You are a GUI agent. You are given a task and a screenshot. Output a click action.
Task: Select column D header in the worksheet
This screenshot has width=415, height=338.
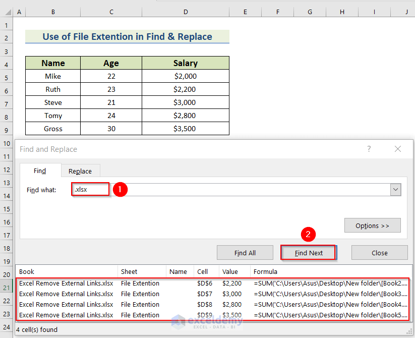pyautogui.click(x=186, y=12)
